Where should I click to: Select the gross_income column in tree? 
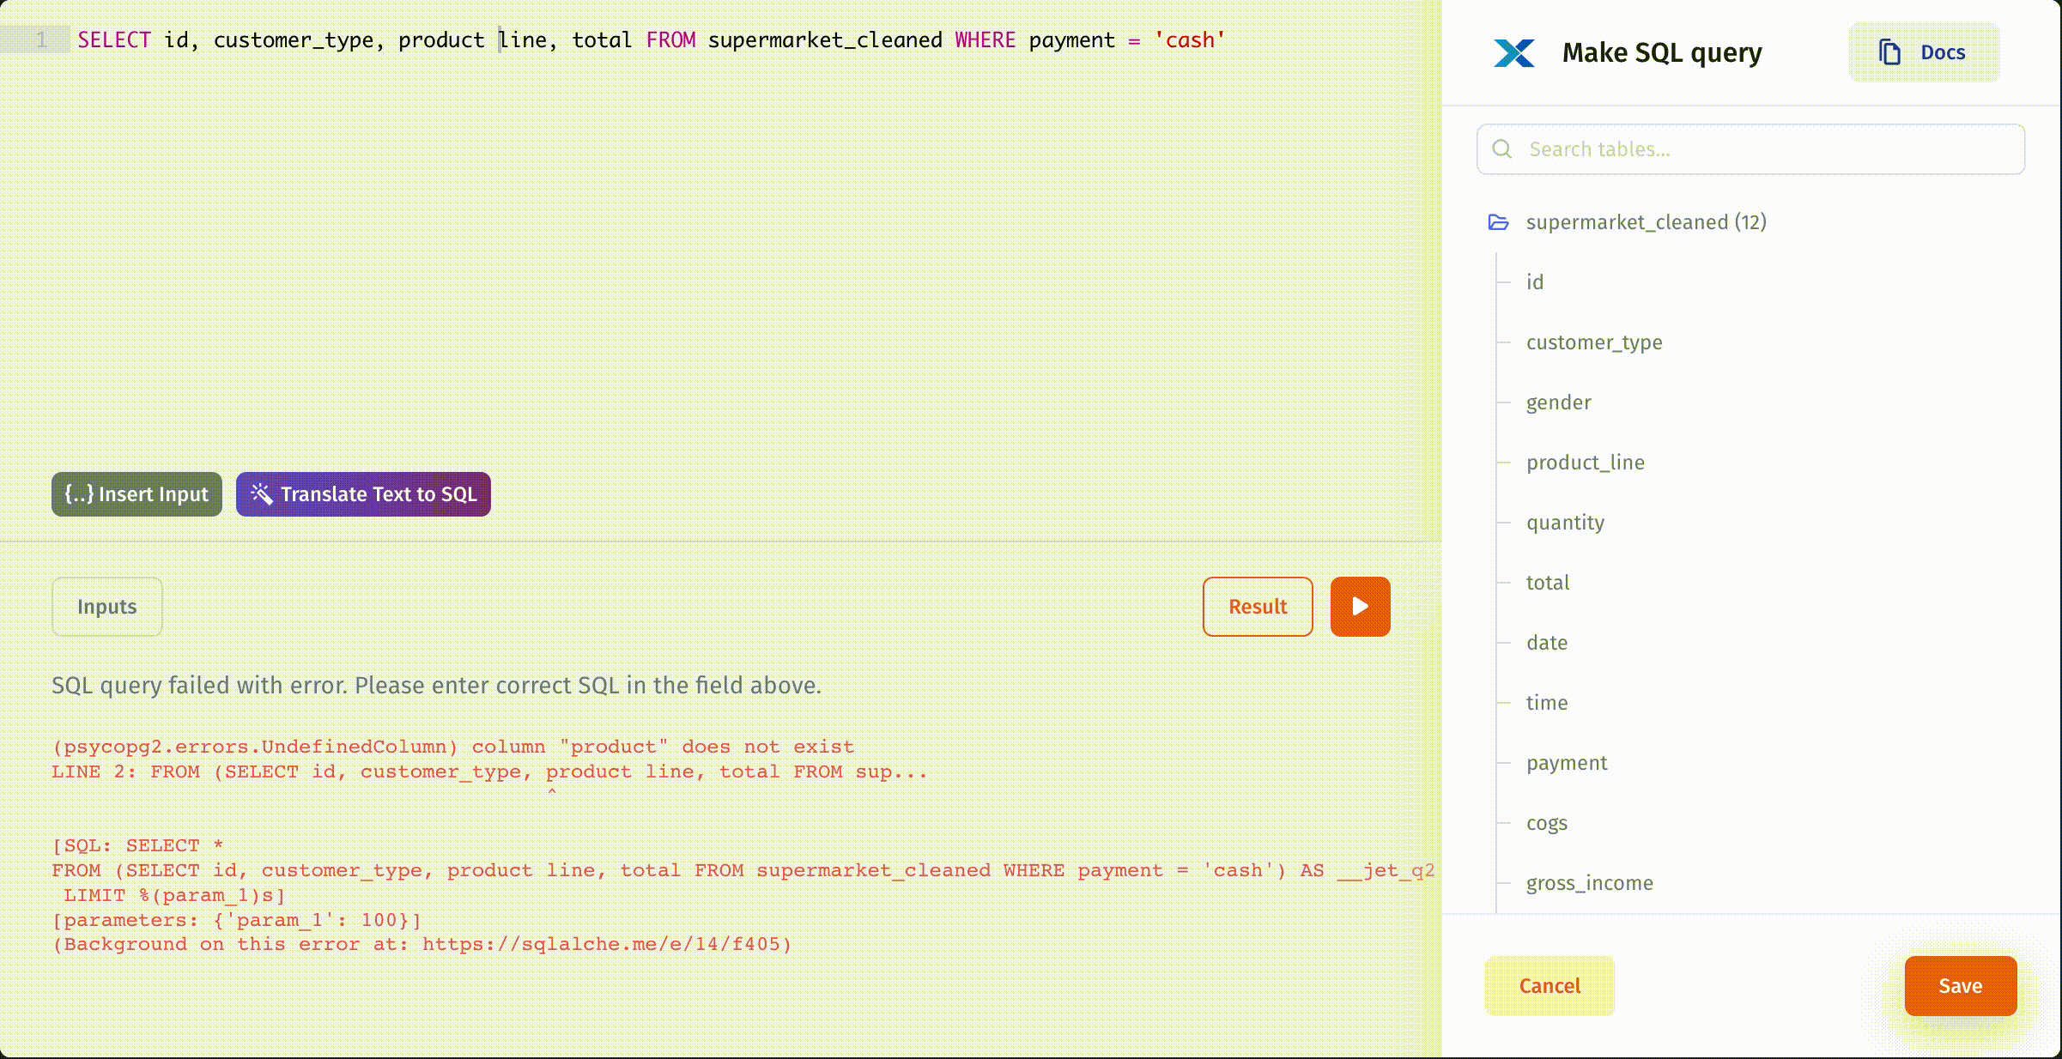1589,883
